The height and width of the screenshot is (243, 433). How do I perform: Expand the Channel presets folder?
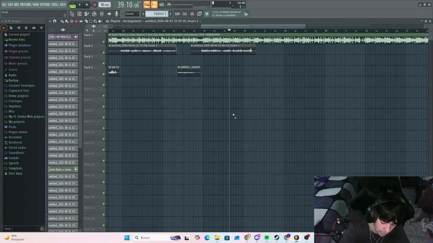(x=17, y=57)
